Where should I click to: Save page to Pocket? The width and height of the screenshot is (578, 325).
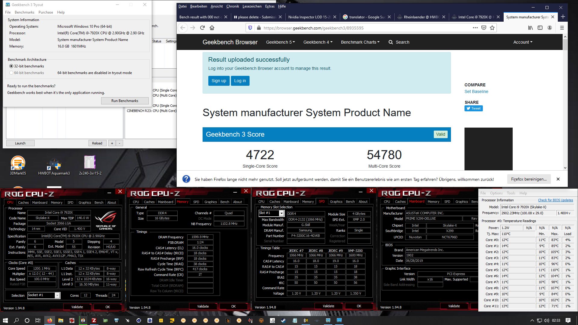484,28
